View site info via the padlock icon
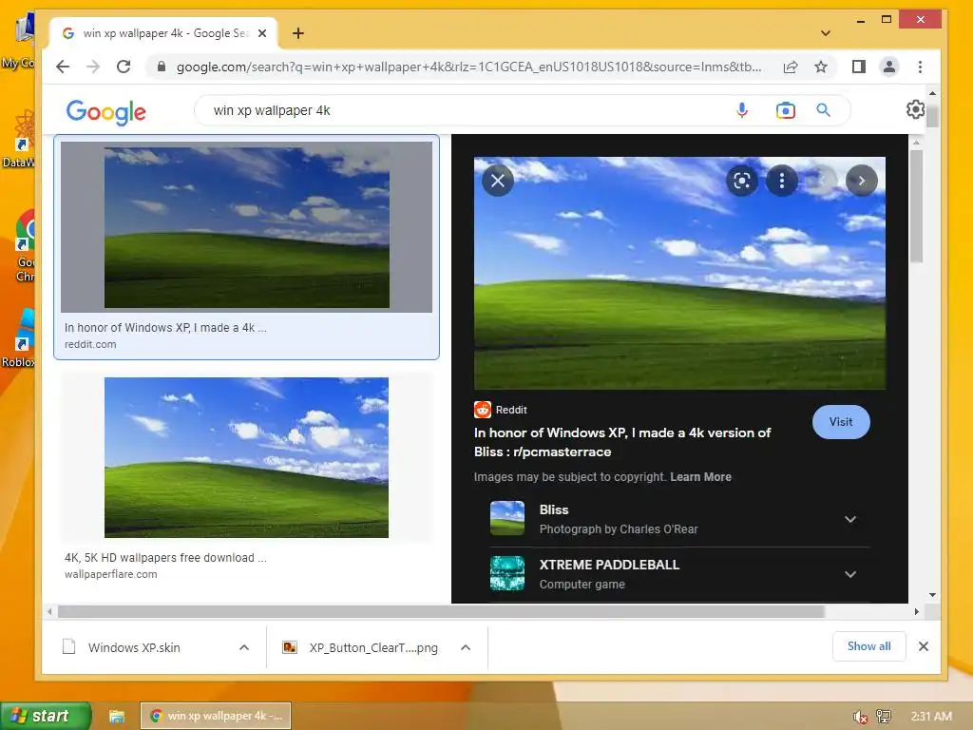Image resolution: width=973 pixels, height=730 pixels. 162,67
